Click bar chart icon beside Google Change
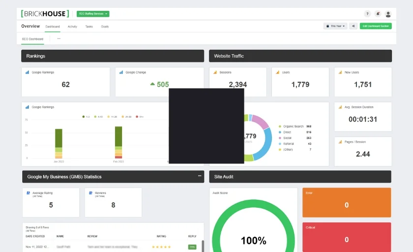This screenshot has width=413, height=252. pyautogui.click(x=121, y=72)
